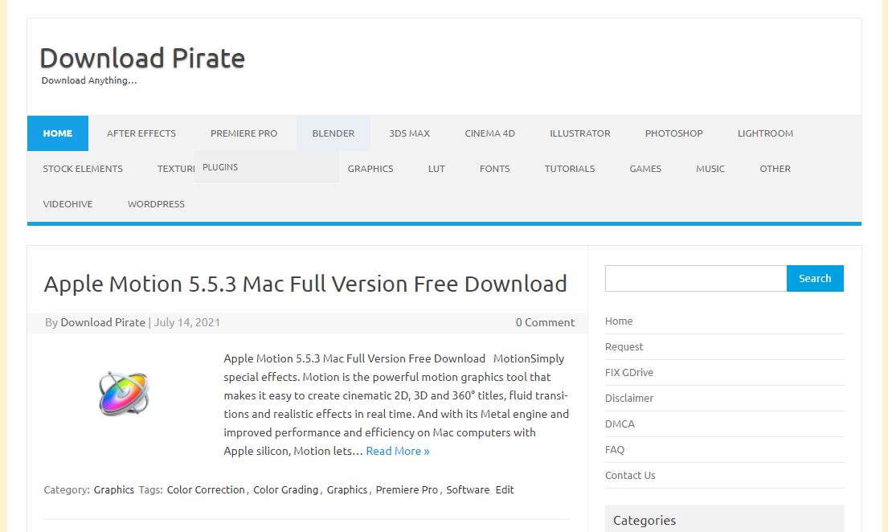Select the Color Grading tag
888x532 pixels.
285,489
